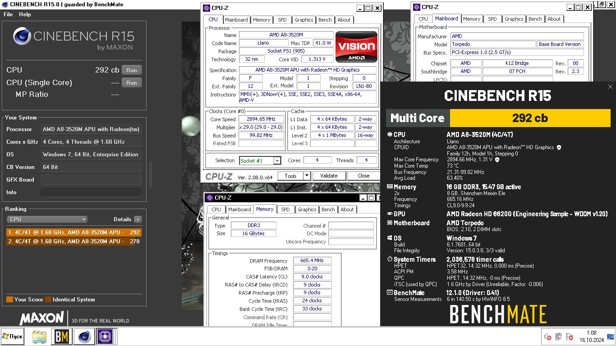Click the Memory section icon in BenchMate panel
This screenshot has height=346, width=616.
pos(390,187)
